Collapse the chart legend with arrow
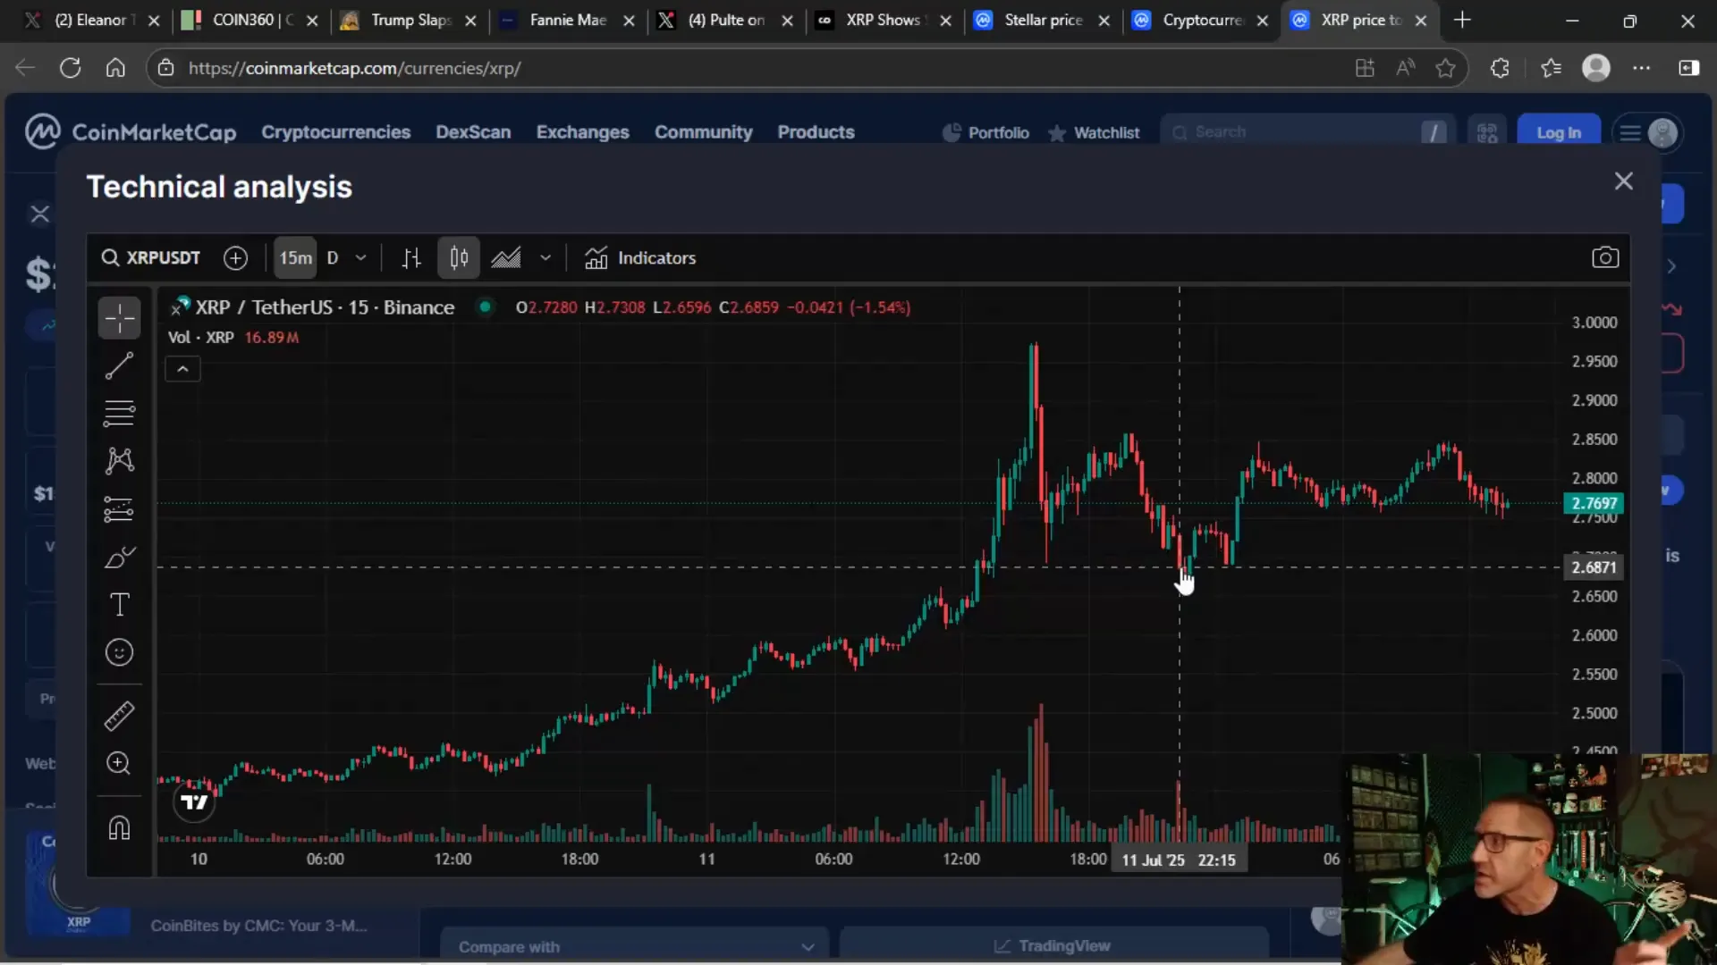Image resolution: width=1717 pixels, height=965 pixels. [182, 369]
